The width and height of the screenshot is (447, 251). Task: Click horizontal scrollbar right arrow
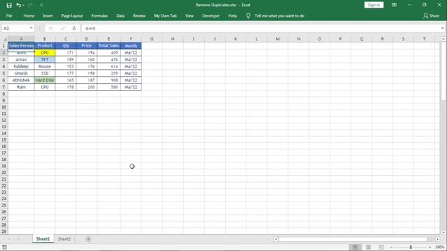click(438, 239)
